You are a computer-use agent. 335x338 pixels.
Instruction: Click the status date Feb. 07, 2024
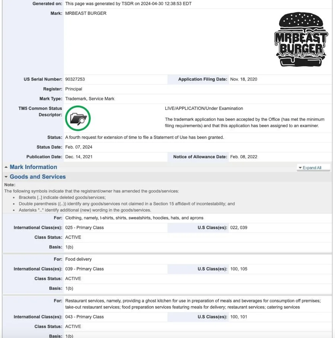click(x=79, y=147)
